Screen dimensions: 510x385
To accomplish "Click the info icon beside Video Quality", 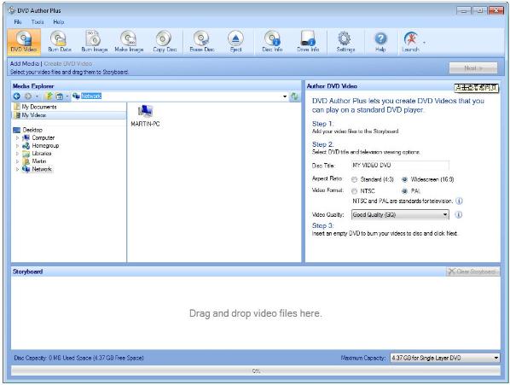I will tap(458, 214).
